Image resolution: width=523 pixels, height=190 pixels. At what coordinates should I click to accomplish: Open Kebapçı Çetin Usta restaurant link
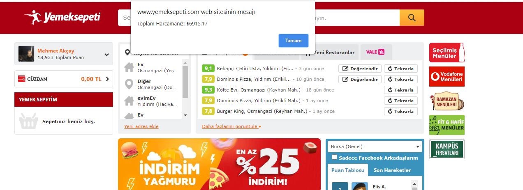click(255, 69)
